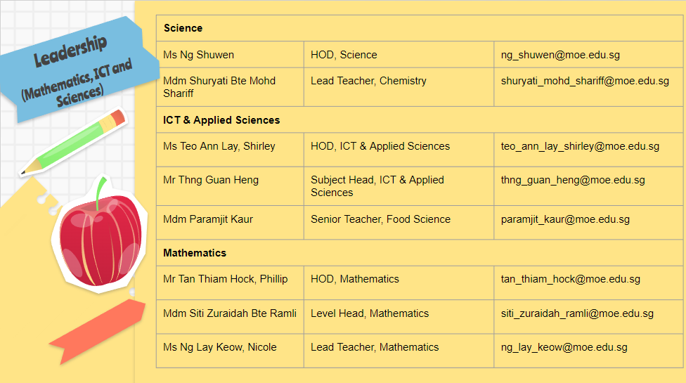Click the Mdm Paramjit Kaur name cell
The width and height of the screenshot is (686, 383).
[x=208, y=219]
